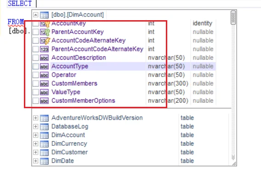Select the AccountCodeAlternateKey column name
Image resolution: width=261 pixels, height=177 pixels.
coord(88,40)
